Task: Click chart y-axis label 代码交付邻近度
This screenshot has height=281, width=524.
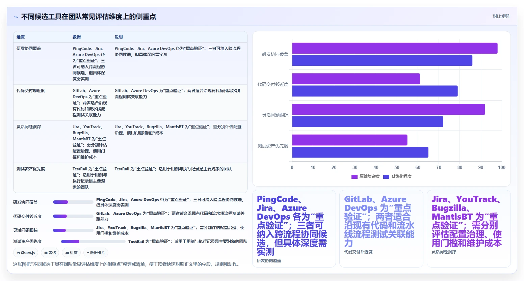Action: [x=273, y=84]
